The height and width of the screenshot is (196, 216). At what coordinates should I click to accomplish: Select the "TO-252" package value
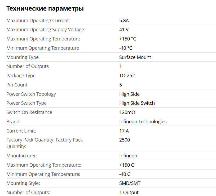click(x=127, y=76)
